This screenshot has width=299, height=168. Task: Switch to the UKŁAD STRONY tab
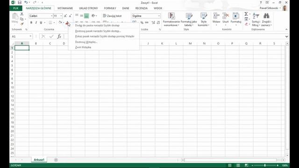coord(88,8)
